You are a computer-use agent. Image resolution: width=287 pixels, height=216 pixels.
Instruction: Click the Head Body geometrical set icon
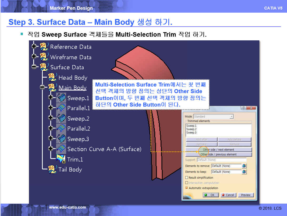pyautogui.click(x=52, y=77)
